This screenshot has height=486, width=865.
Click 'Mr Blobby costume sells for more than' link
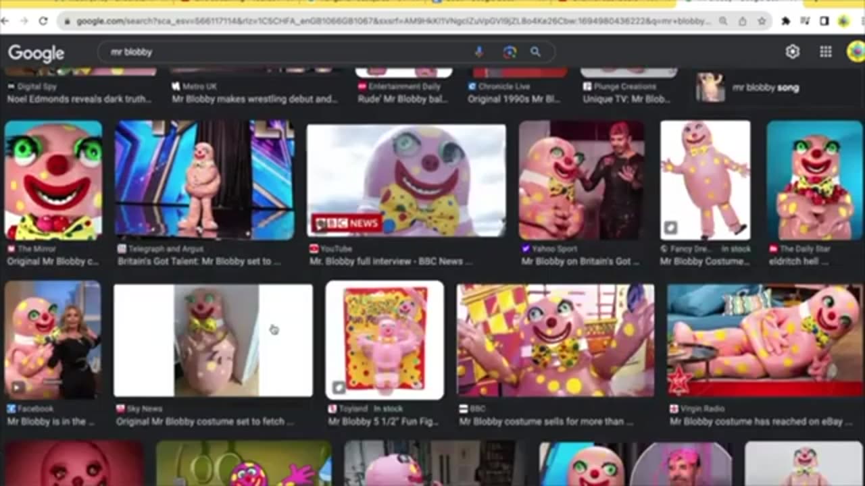click(546, 422)
